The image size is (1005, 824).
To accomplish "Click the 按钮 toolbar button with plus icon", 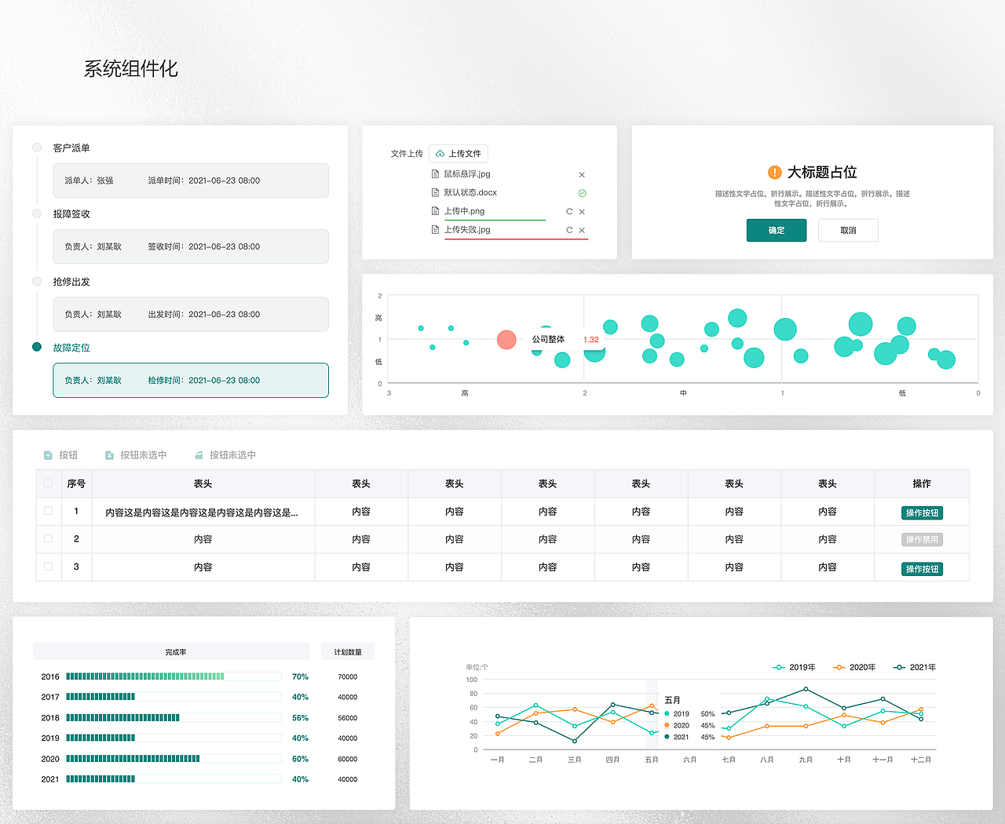I will pyautogui.click(x=60, y=455).
